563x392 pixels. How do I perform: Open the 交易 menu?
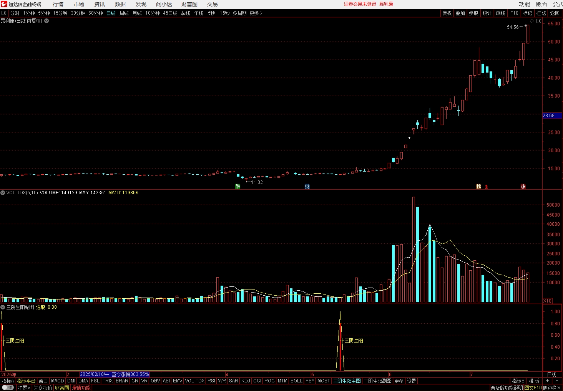(x=213, y=4)
